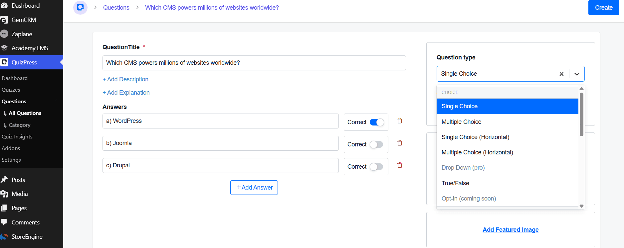624x248 pixels.
Task: Click the dropdown scrollbar down arrow
Action: pos(581,206)
